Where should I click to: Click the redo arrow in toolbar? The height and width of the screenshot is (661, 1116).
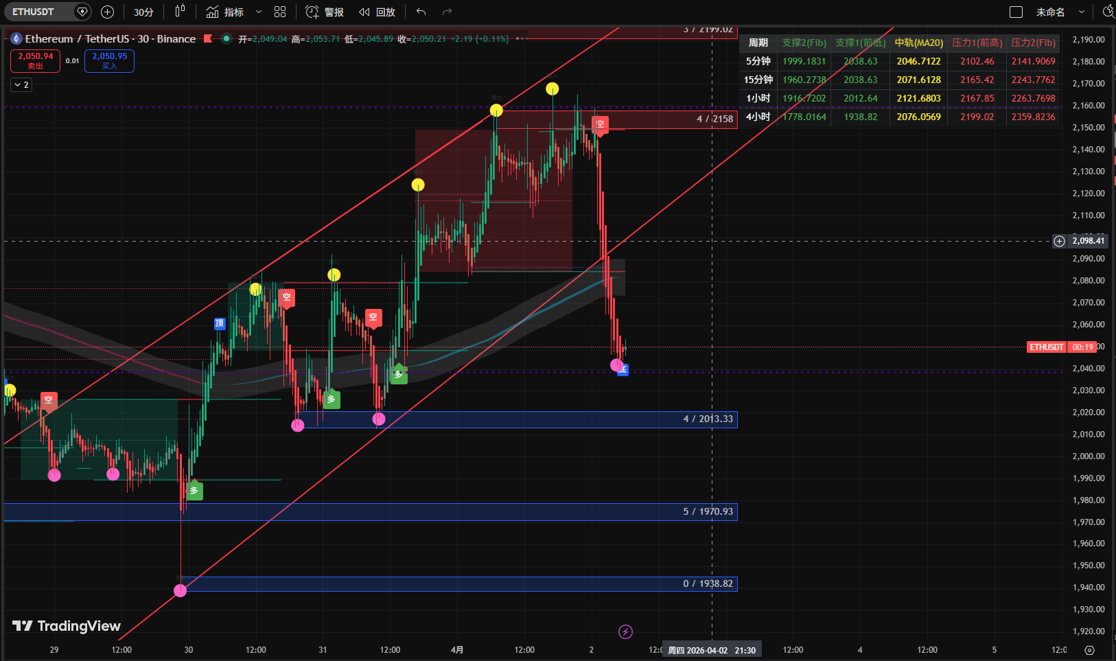tap(447, 12)
